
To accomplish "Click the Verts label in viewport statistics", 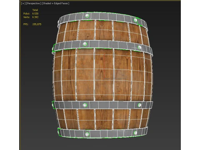I will [26, 17].
